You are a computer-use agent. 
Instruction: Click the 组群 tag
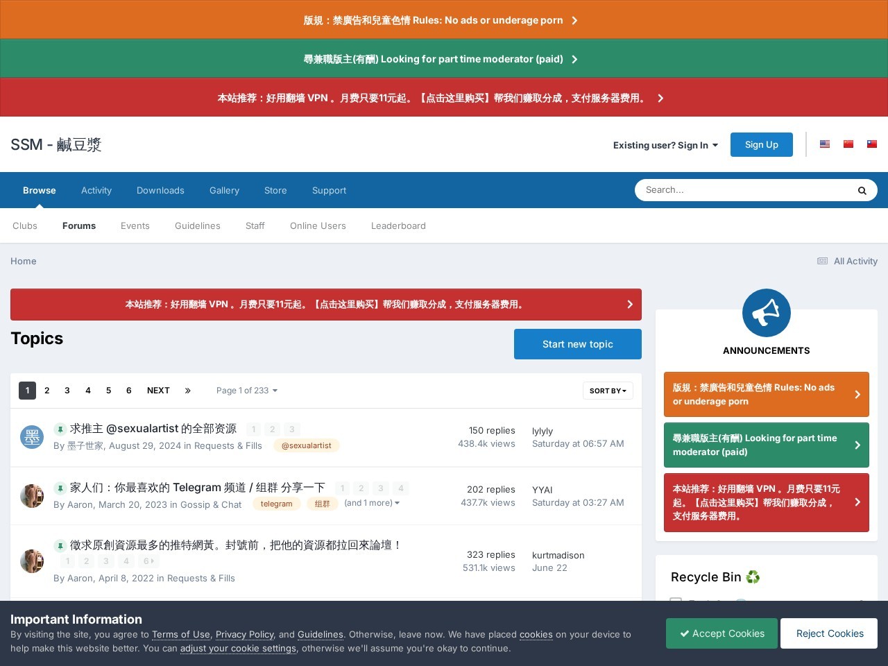point(323,504)
